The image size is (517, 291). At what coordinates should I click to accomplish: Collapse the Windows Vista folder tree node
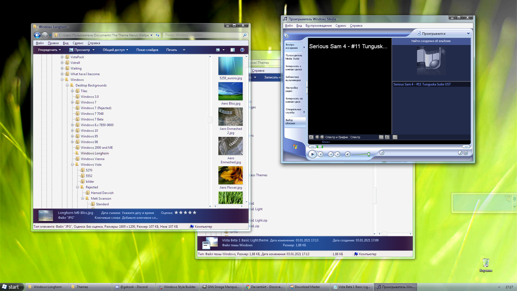(x=72, y=165)
